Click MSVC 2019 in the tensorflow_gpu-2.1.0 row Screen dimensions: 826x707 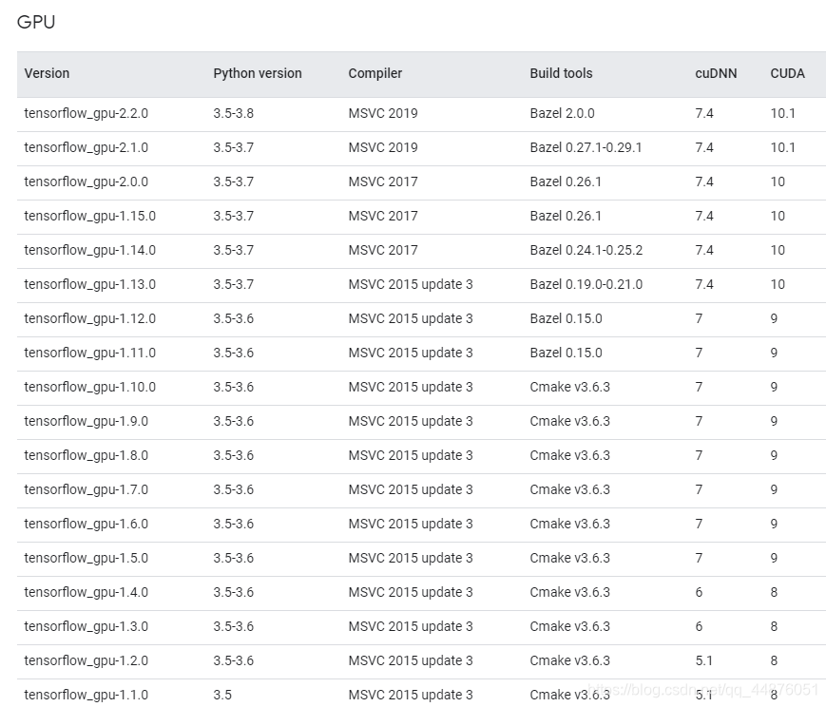point(383,147)
